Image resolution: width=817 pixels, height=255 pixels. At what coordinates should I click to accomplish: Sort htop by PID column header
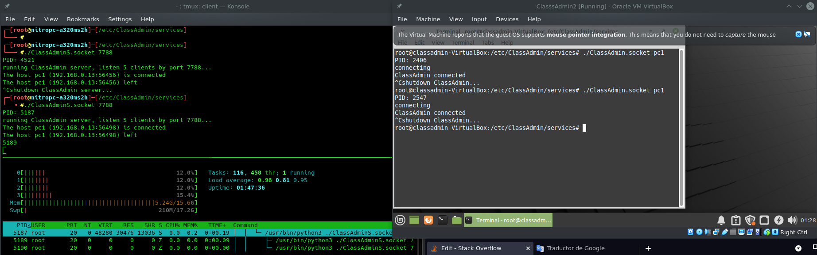coord(22,225)
